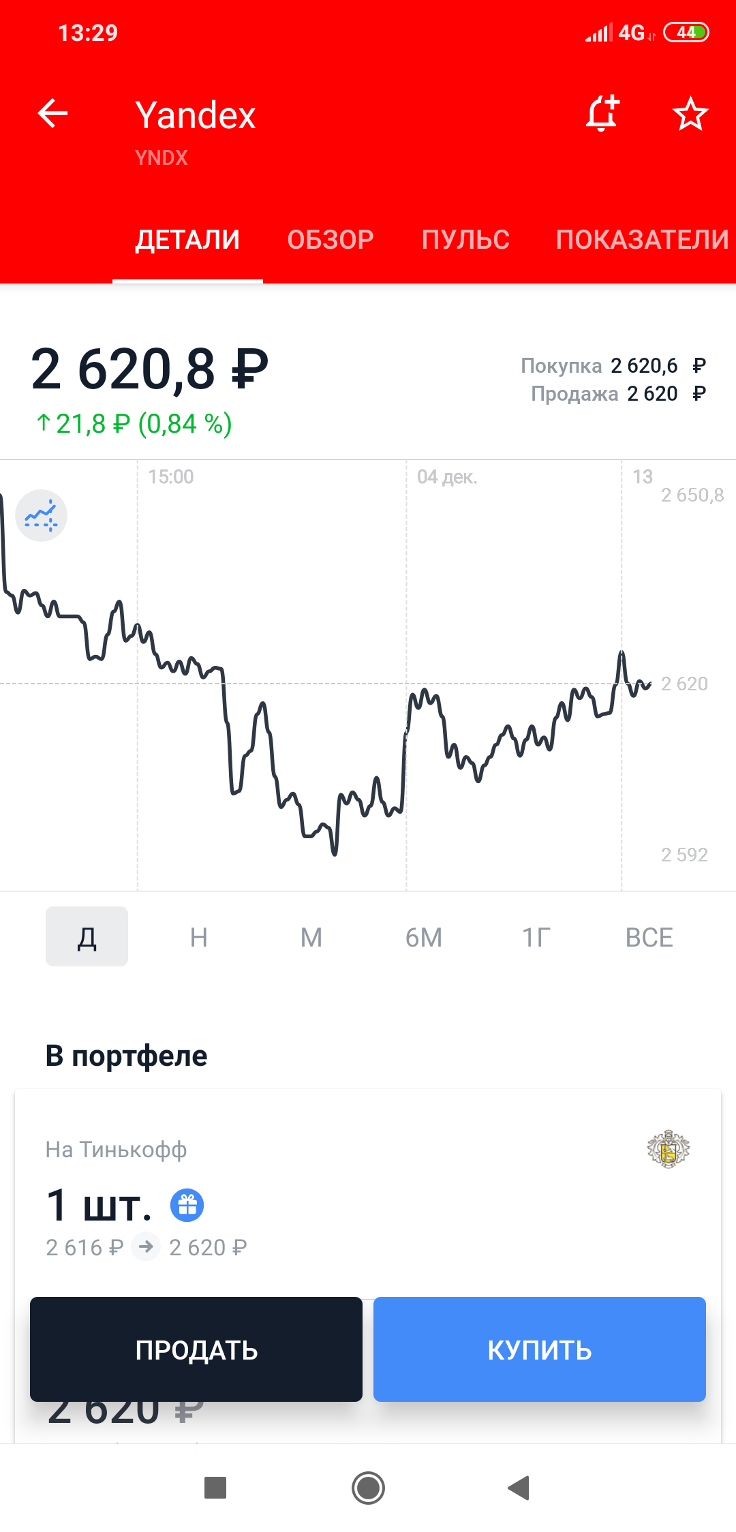Add Yandex to favorites with the star icon

(x=690, y=113)
